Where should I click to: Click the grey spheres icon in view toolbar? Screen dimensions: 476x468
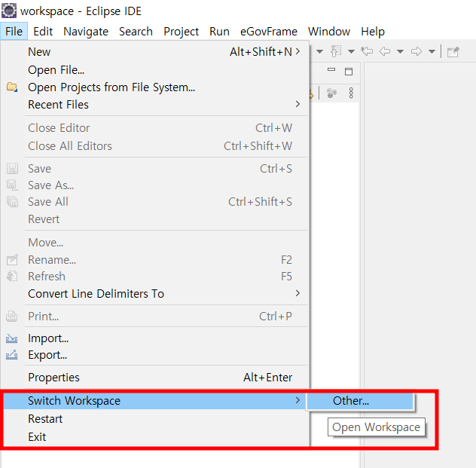coord(332,93)
